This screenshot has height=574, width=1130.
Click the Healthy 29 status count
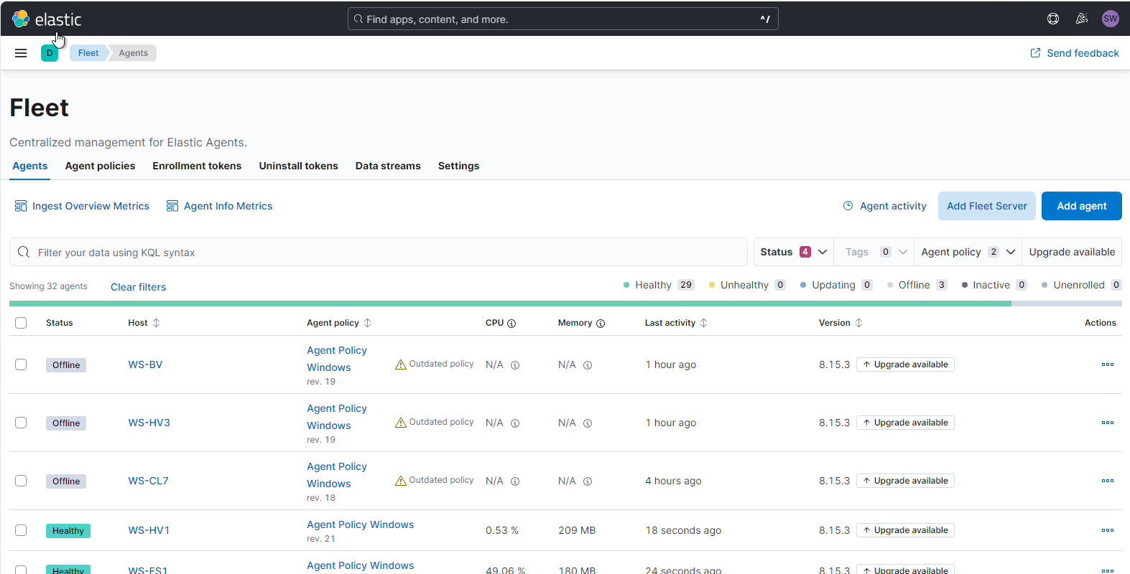pos(659,285)
